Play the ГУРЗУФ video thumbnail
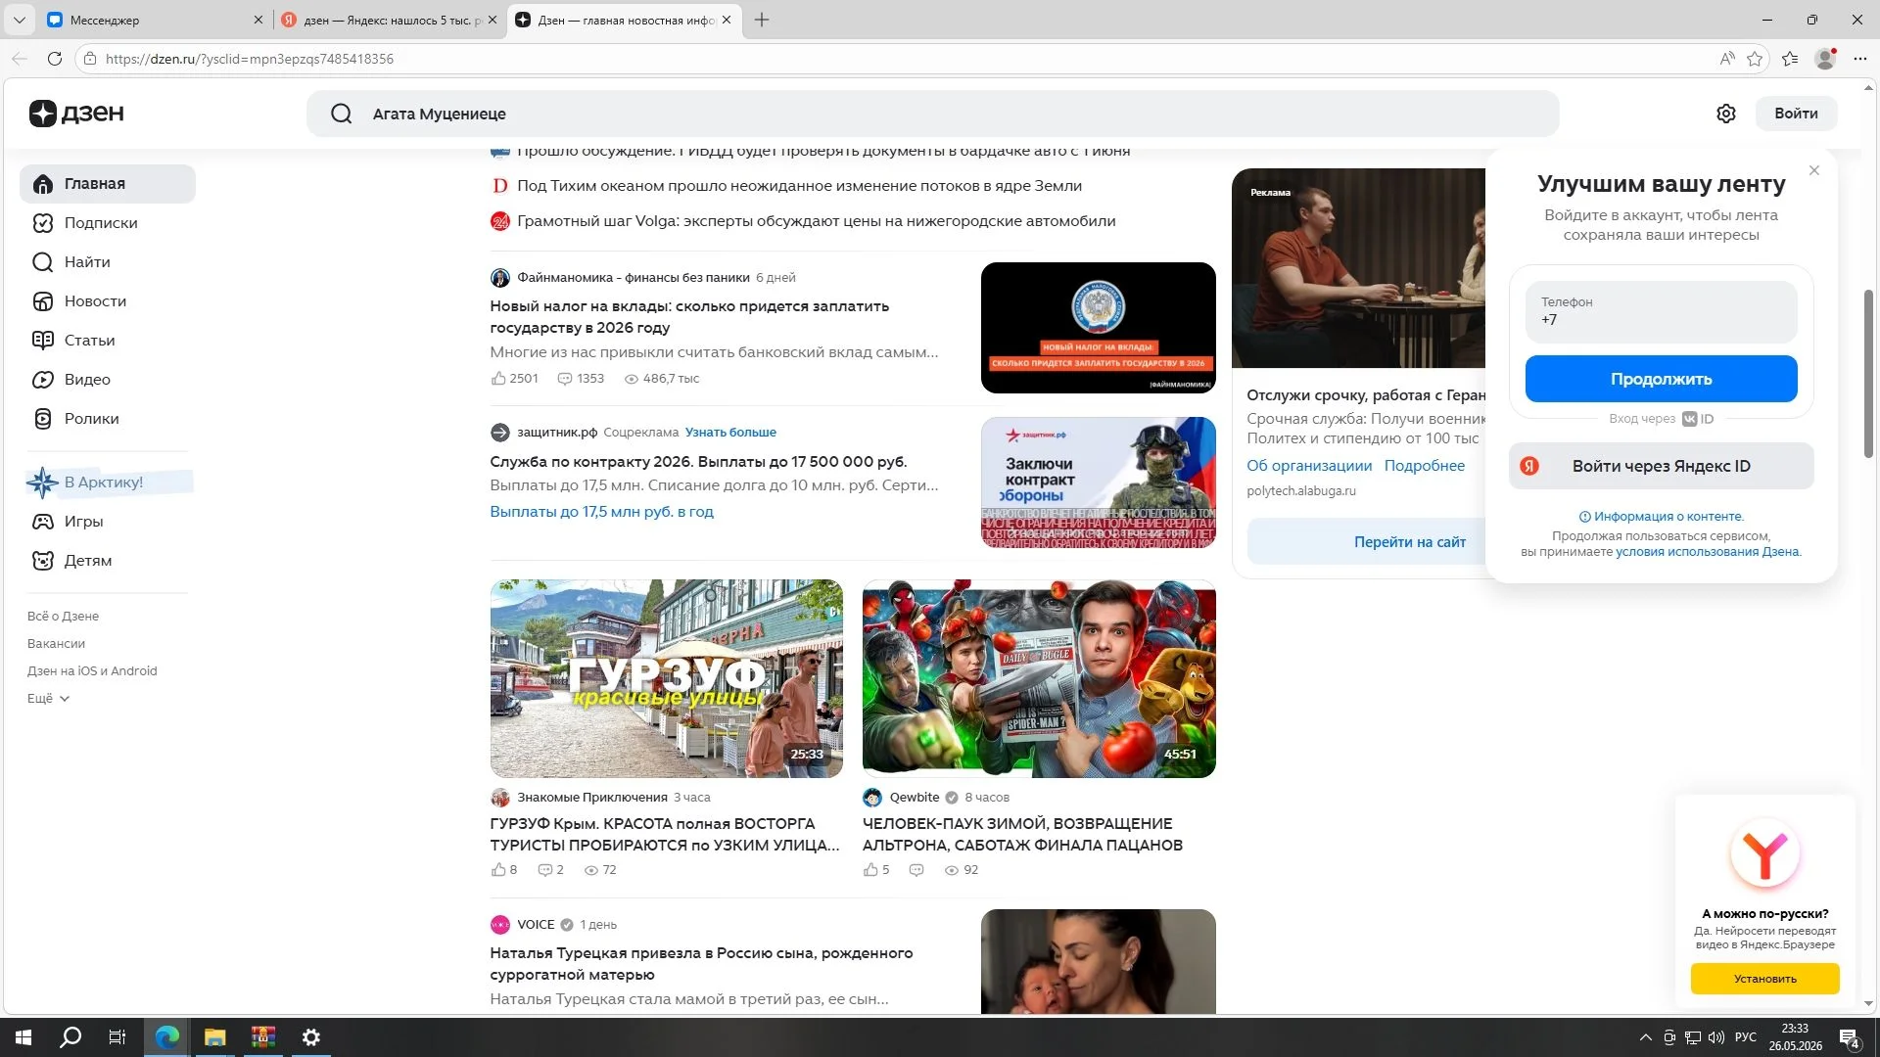1880x1057 pixels. 666,679
